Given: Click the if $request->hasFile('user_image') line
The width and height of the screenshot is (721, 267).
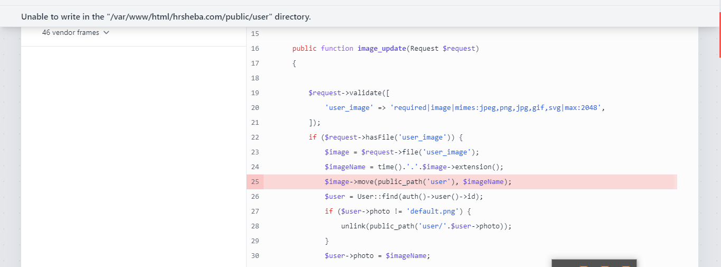Looking at the screenshot, I should pyautogui.click(x=386, y=137).
